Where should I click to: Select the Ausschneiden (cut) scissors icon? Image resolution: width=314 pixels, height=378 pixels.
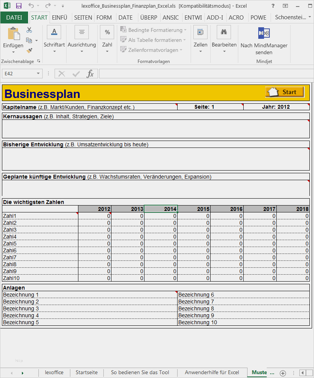29,29
